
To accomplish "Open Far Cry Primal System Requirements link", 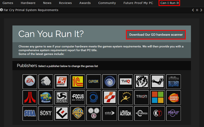I will point(31,10).
